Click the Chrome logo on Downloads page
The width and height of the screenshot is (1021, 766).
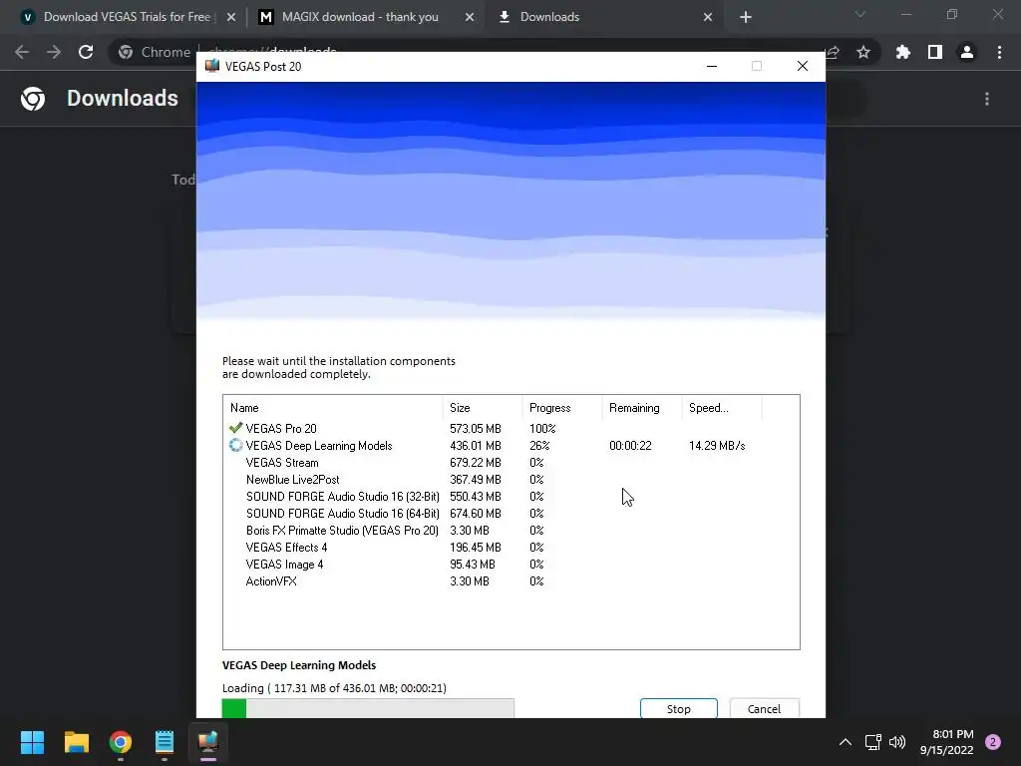[x=33, y=99]
